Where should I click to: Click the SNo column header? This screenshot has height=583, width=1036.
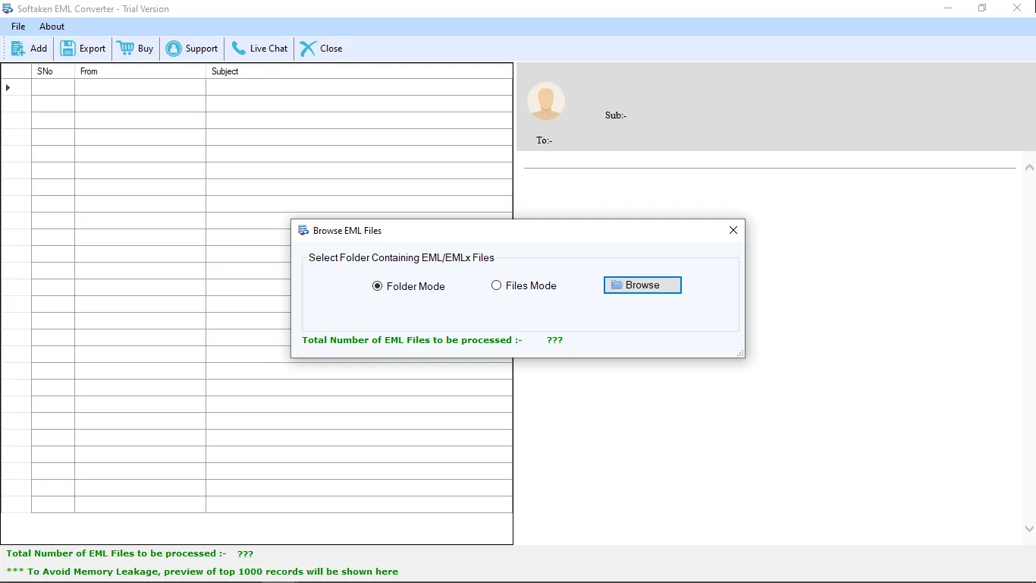[x=53, y=71]
